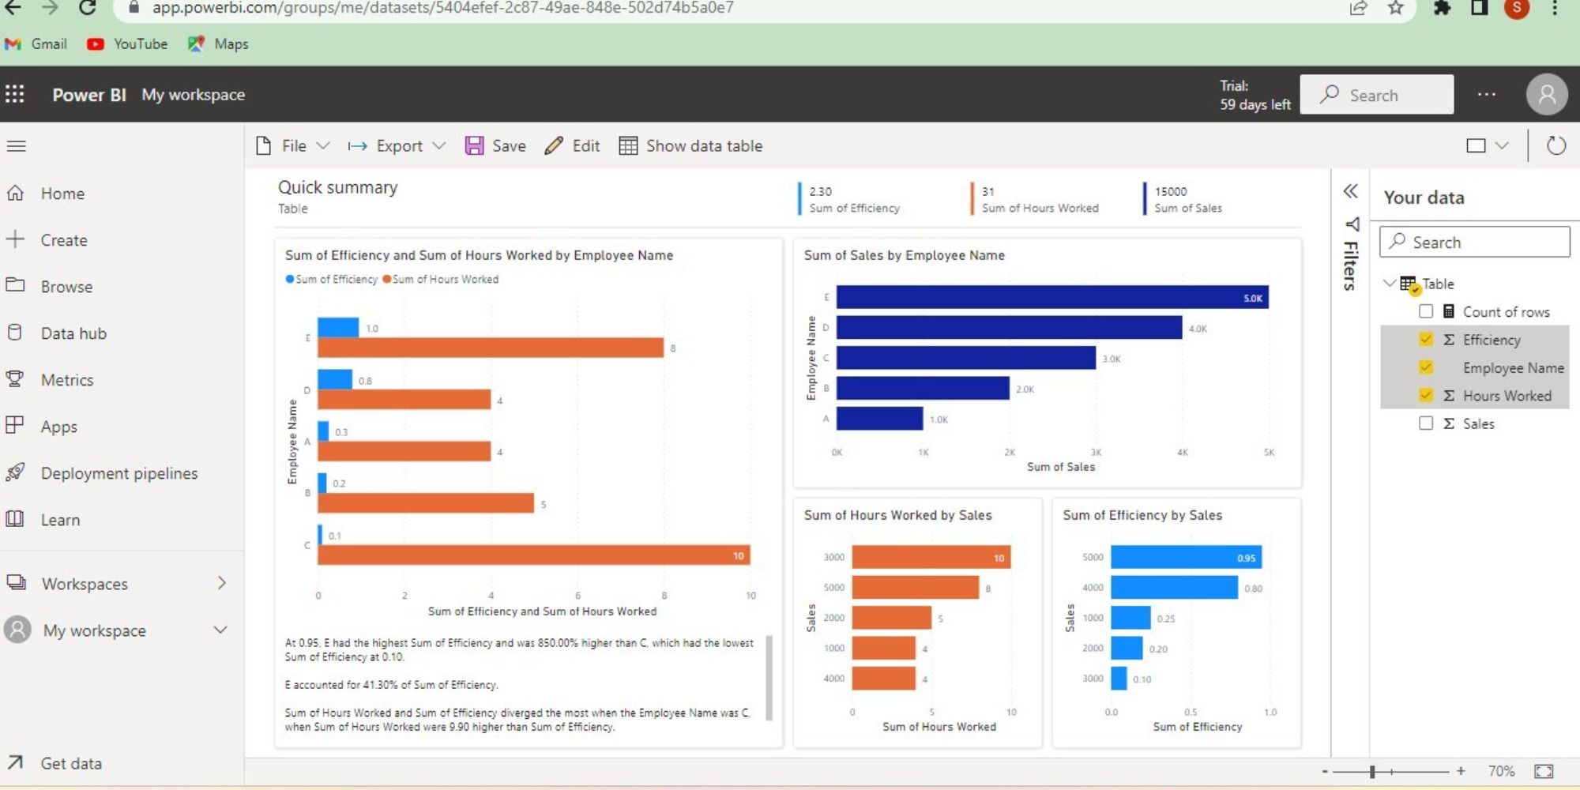Click the Sum of Hours Worked legend swatch
This screenshot has height=790, width=1580.
click(x=386, y=279)
